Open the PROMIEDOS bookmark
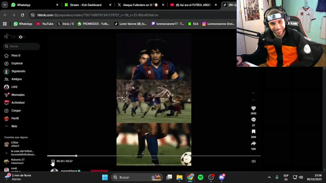 point(93,24)
